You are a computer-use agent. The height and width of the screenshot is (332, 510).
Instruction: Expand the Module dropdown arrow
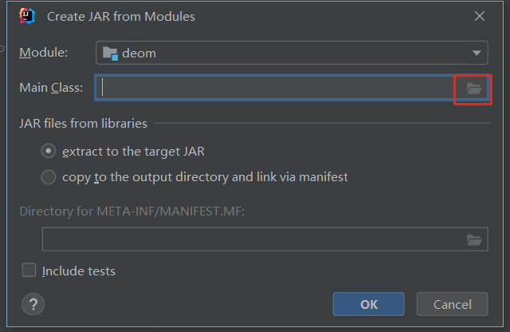pyautogui.click(x=477, y=53)
